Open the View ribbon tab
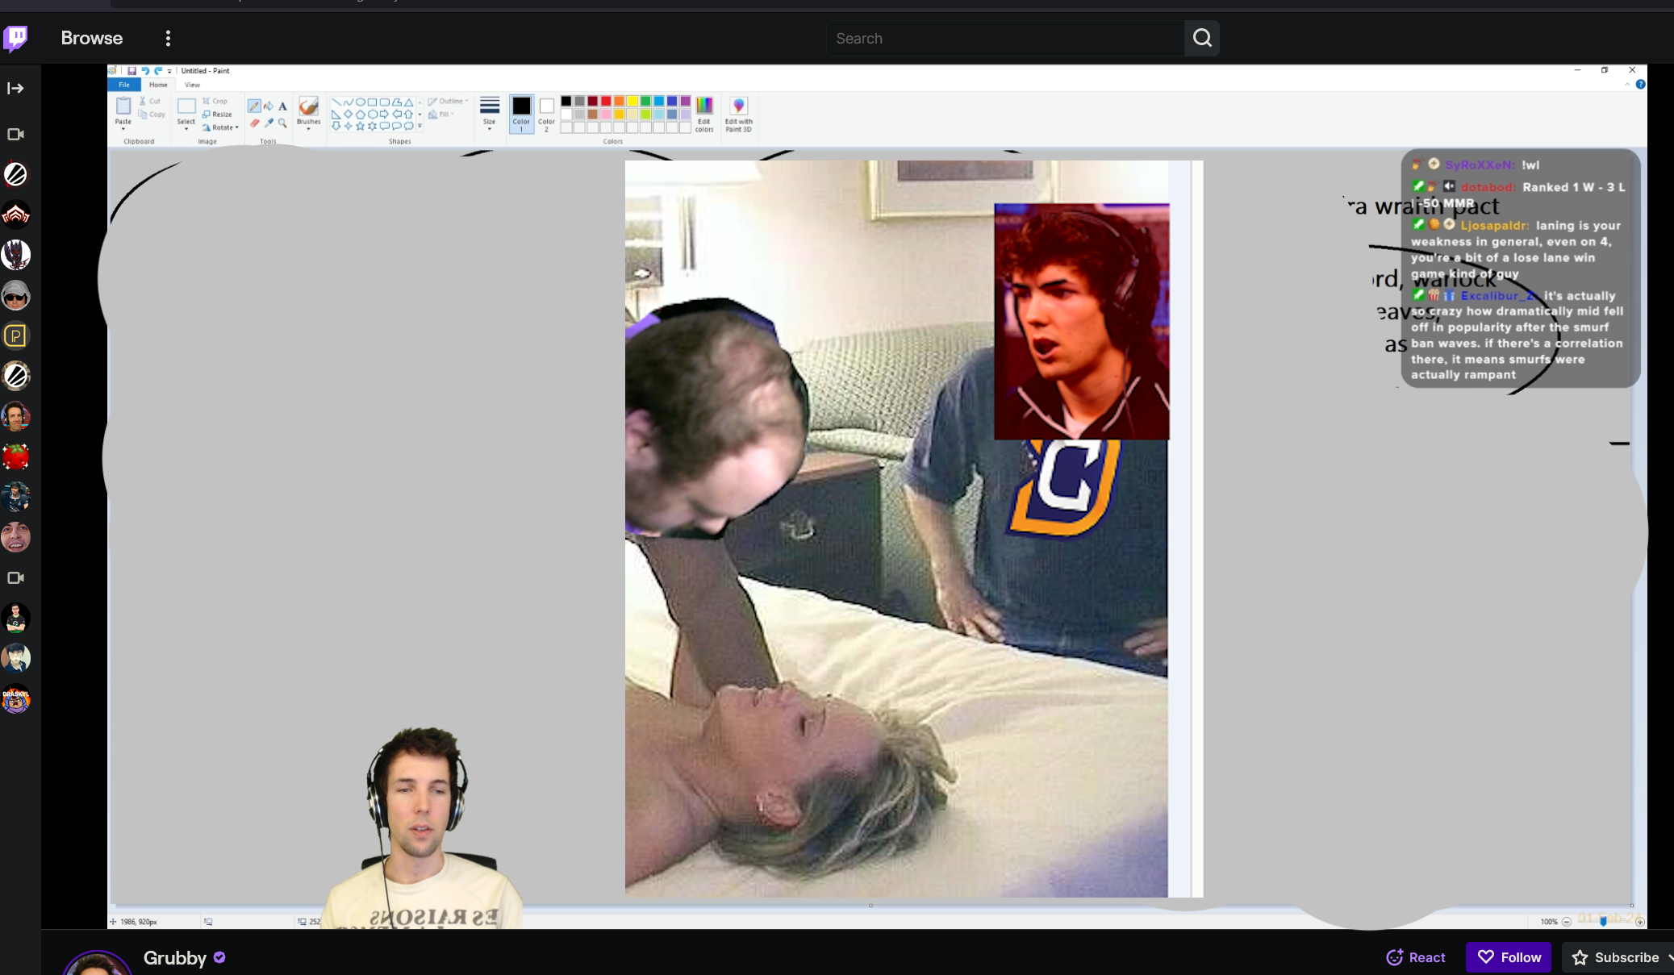 192,85
